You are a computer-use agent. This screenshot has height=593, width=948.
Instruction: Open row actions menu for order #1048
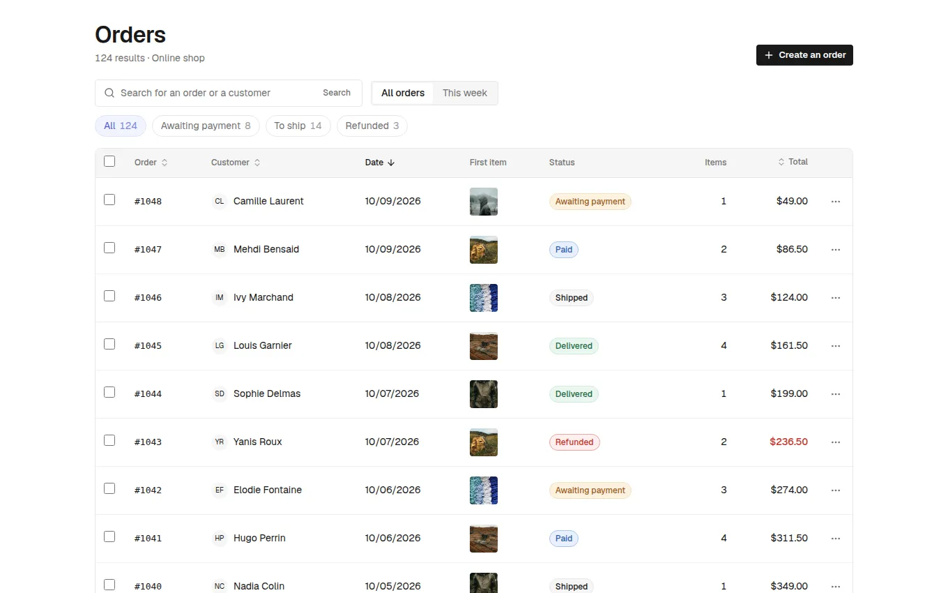836,202
